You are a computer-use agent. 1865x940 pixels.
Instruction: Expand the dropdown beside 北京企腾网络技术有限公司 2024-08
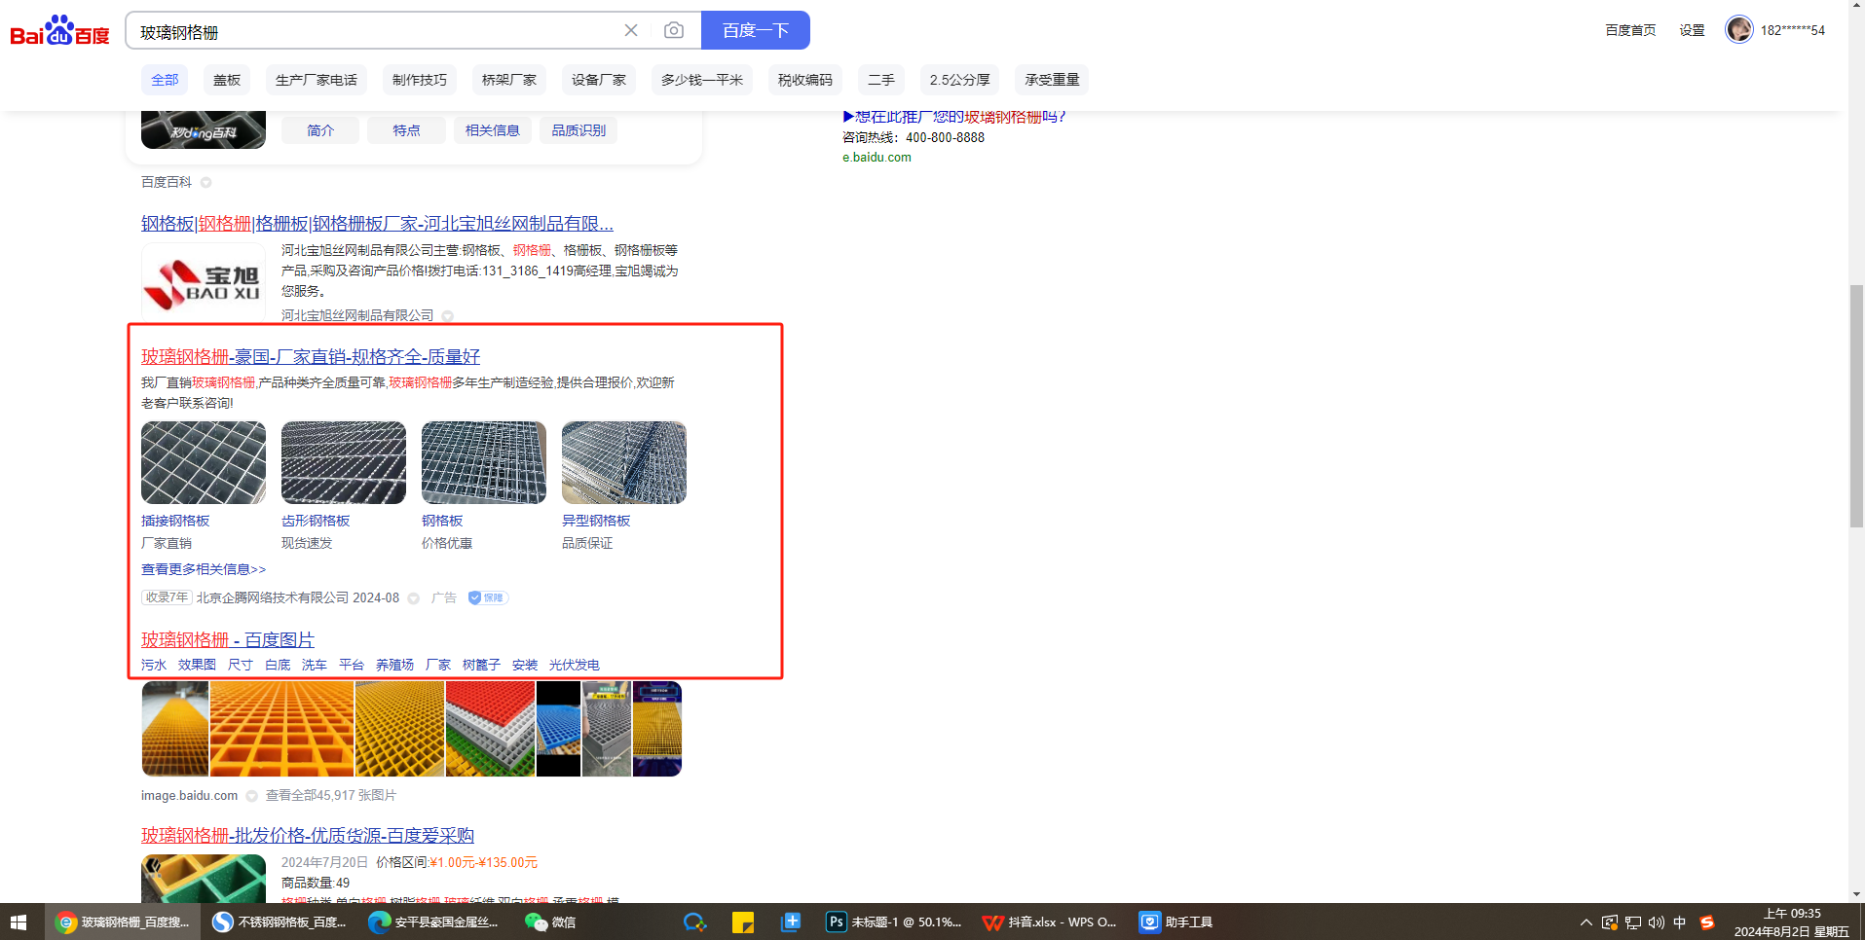414,598
